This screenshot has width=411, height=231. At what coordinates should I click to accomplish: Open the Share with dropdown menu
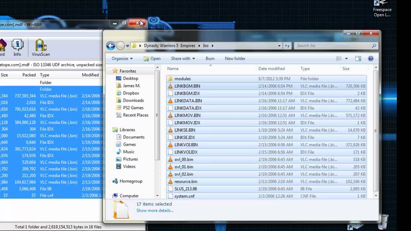click(x=183, y=58)
